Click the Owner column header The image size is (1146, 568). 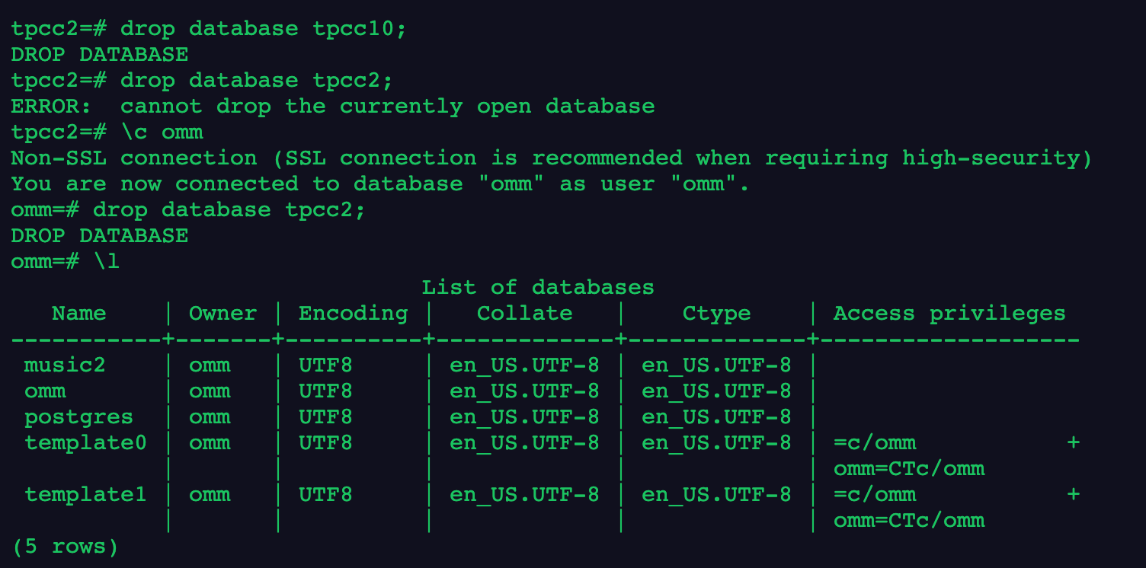point(222,314)
